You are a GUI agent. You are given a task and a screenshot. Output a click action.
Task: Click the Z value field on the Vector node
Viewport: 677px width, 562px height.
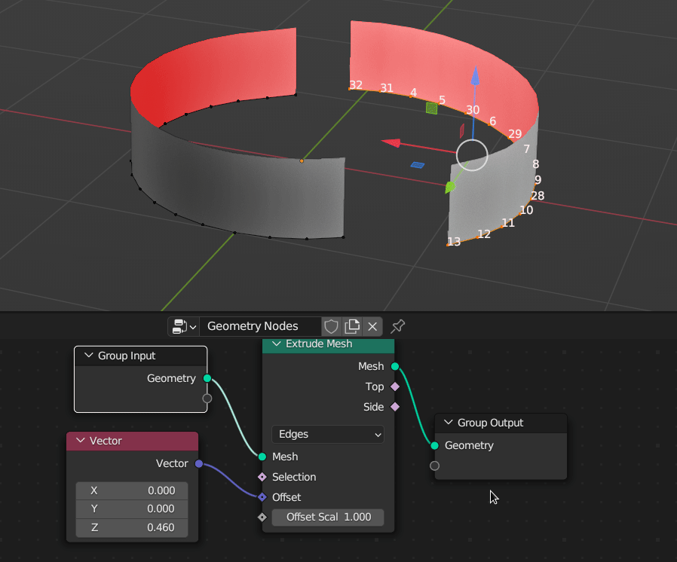click(131, 527)
